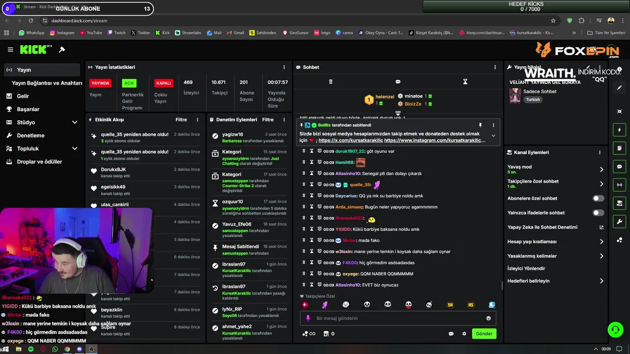Open the emoji picker in message box
This screenshot has height=354, width=630.
(488, 318)
